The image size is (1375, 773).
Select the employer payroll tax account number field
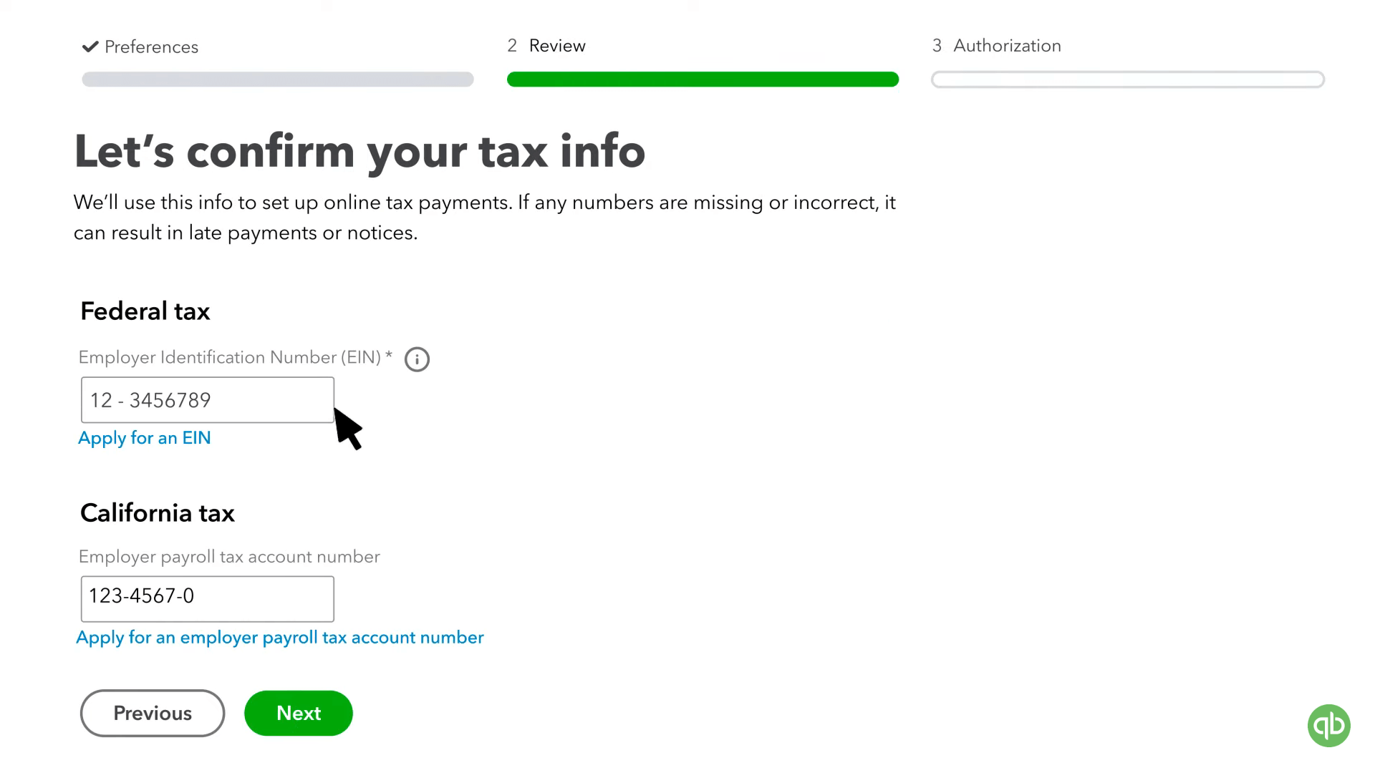pos(207,596)
